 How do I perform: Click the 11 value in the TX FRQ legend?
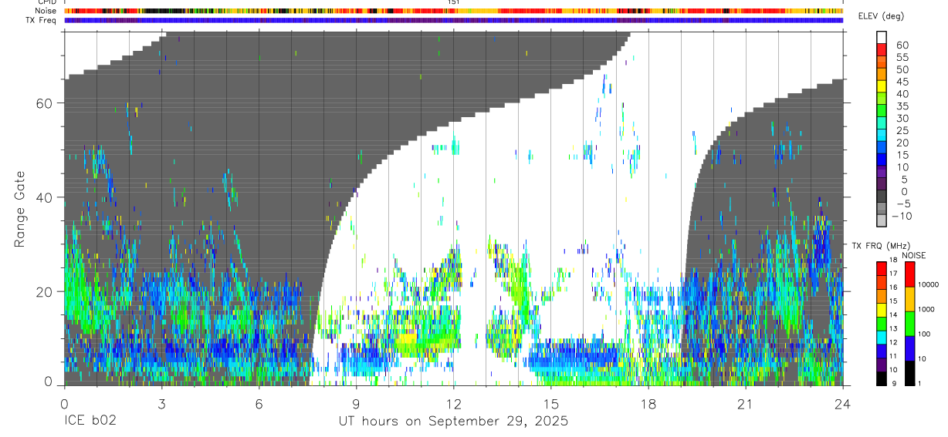pyautogui.click(x=893, y=356)
